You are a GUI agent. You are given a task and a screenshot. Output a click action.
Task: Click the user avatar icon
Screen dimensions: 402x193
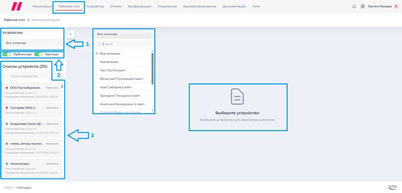coord(396,7)
